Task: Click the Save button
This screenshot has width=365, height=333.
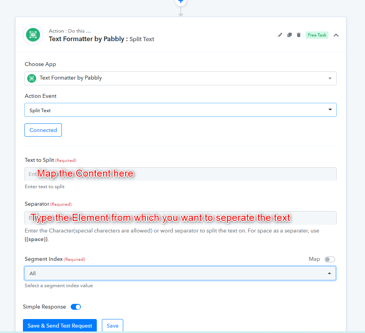Action: (x=112, y=326)
